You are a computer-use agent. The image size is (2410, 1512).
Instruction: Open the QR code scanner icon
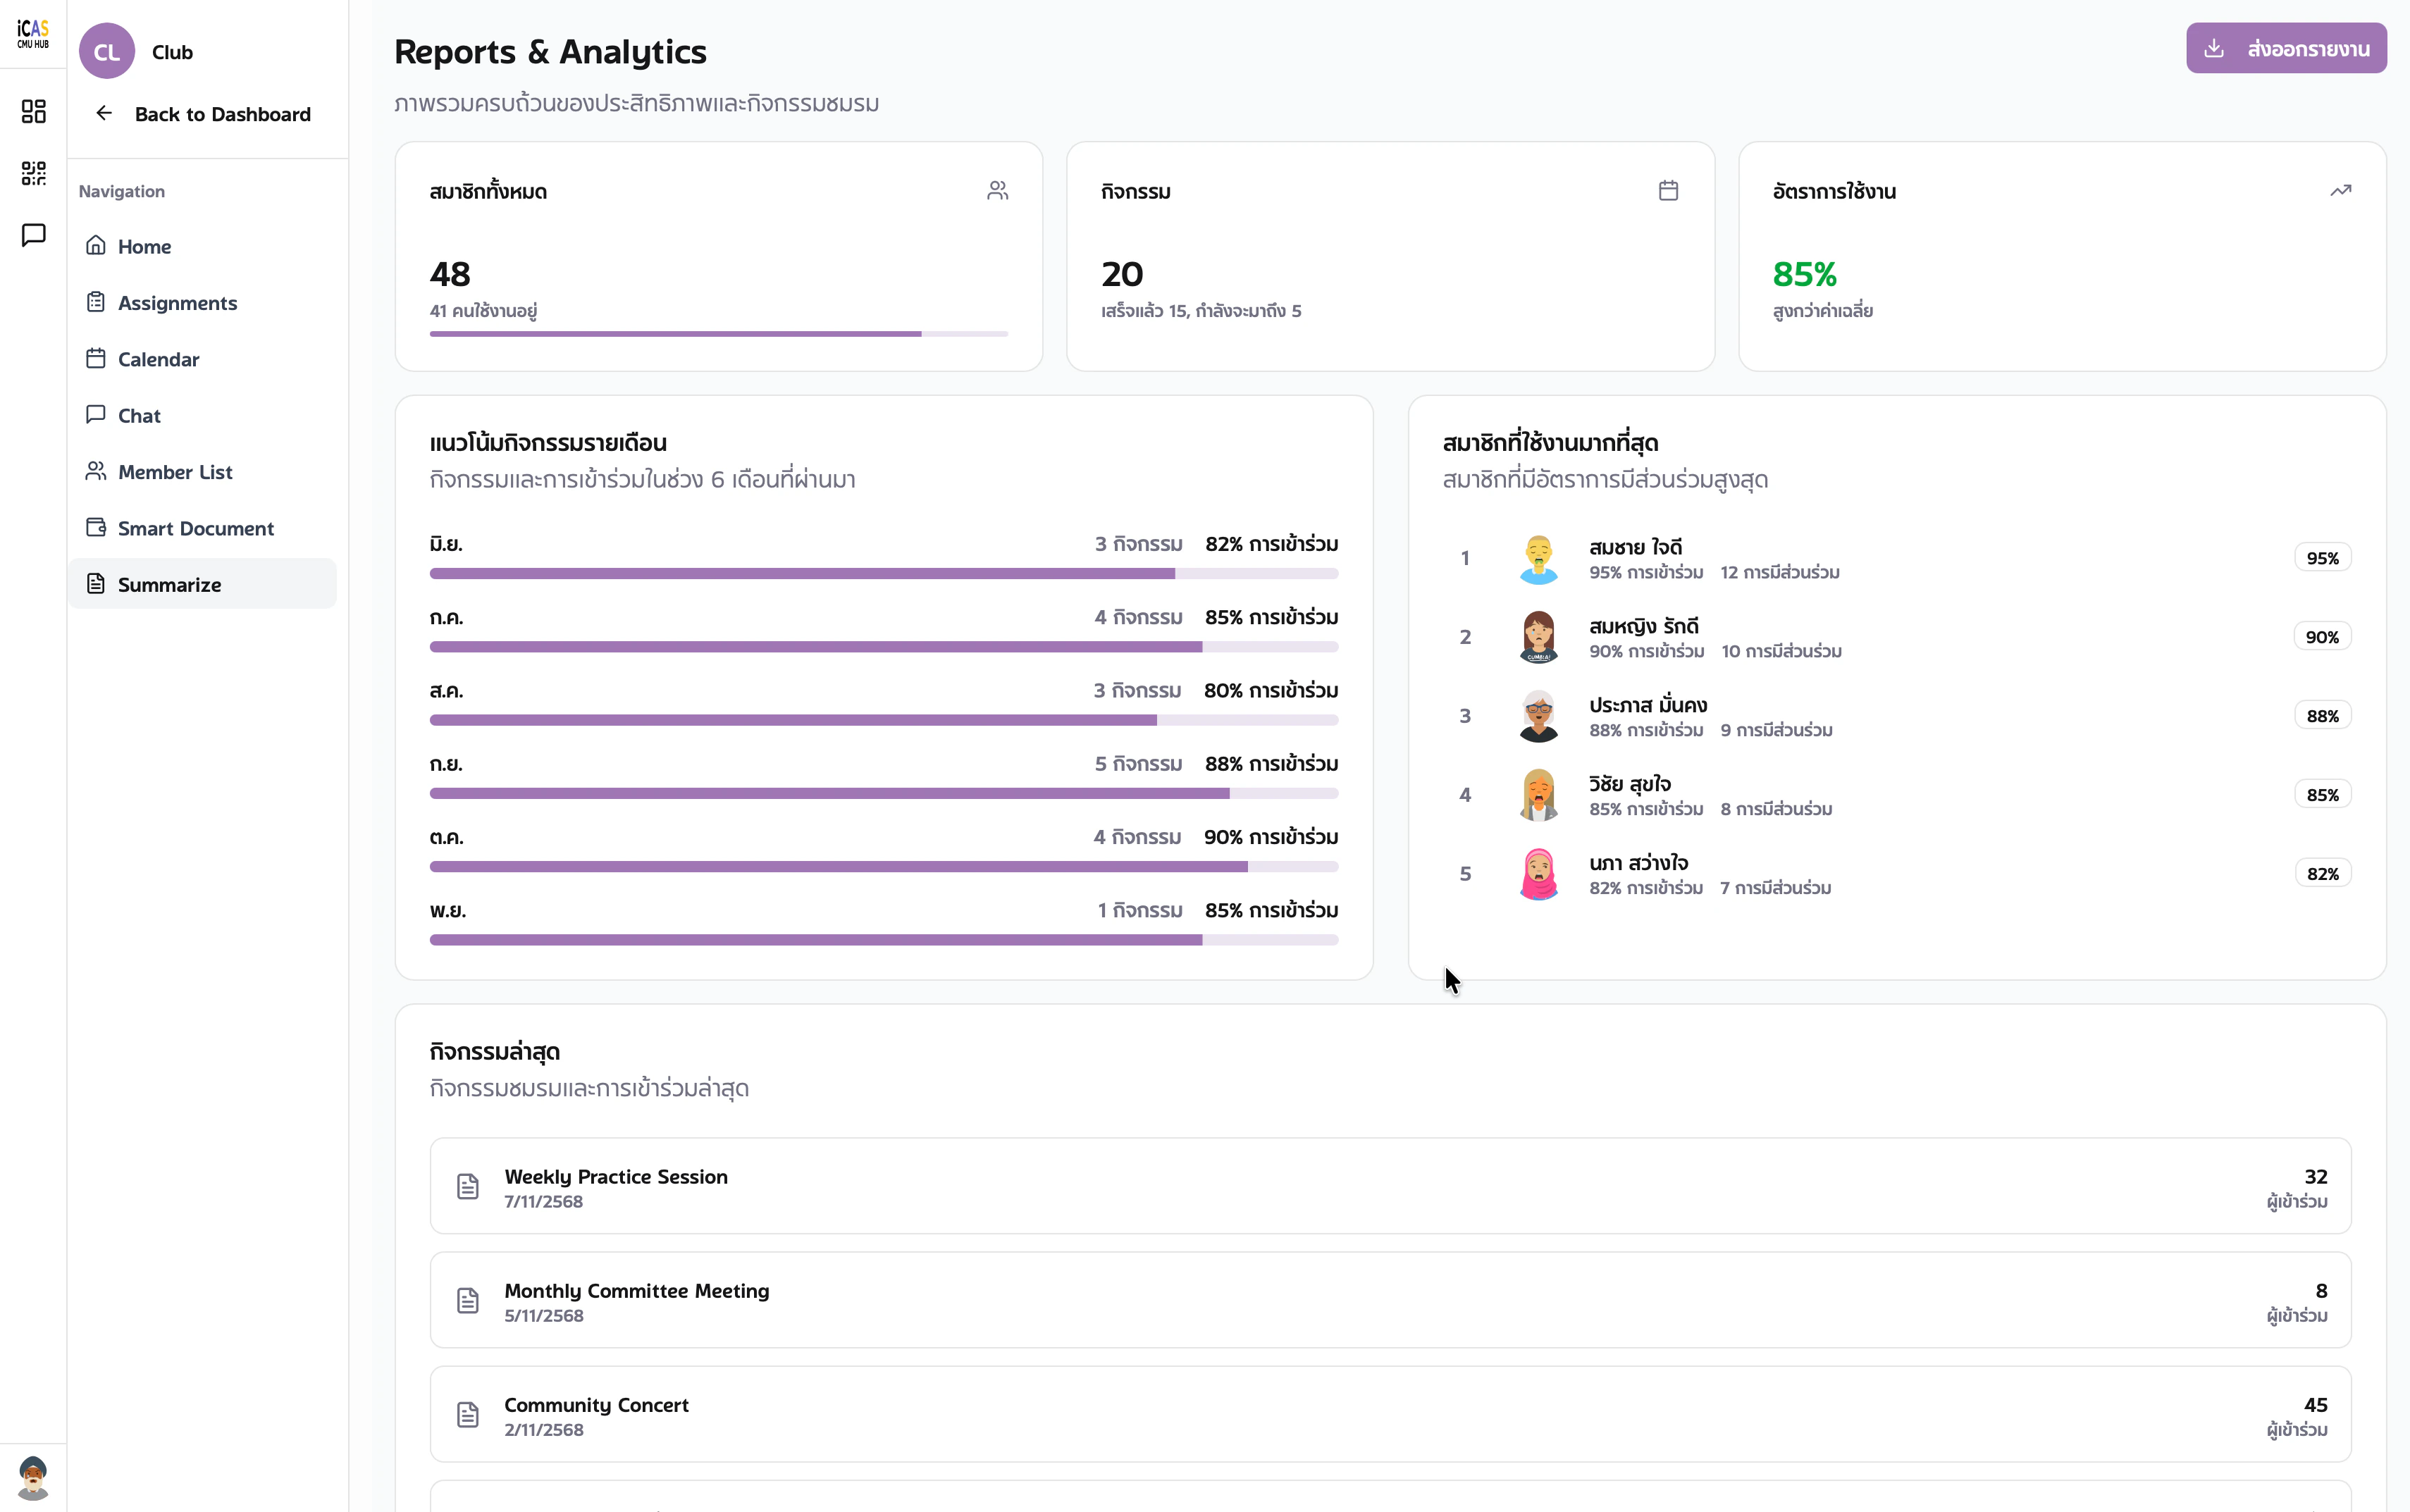[x=33, y=173]
